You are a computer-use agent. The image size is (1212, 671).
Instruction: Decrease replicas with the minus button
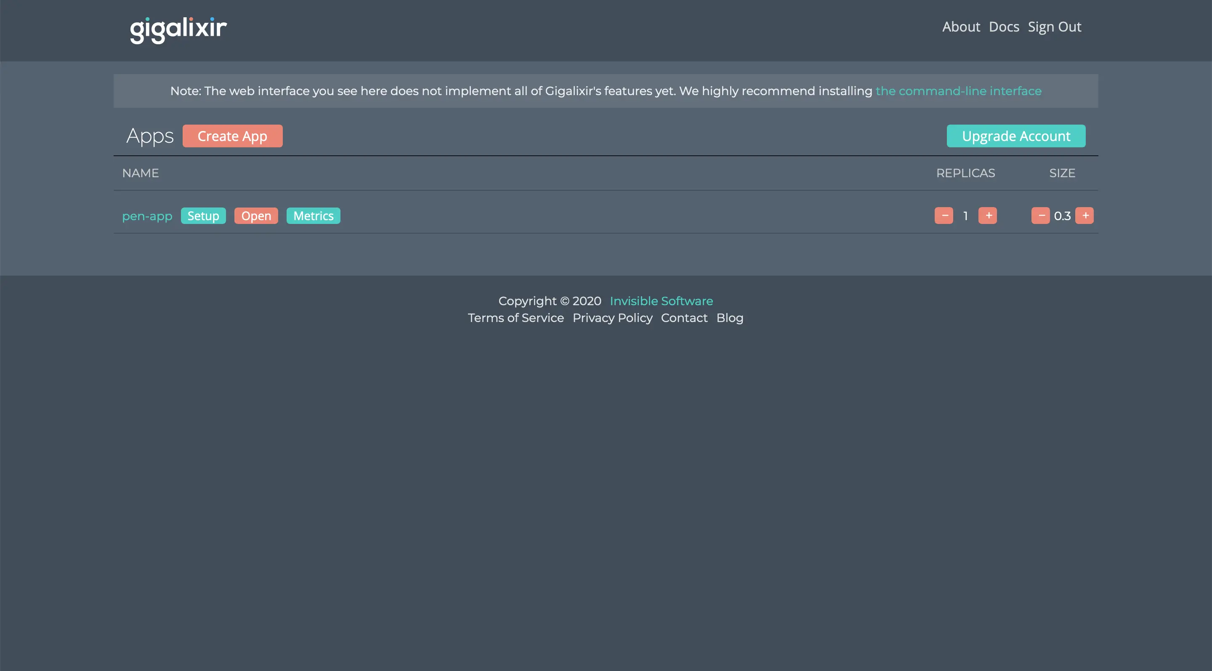[944, 216]
